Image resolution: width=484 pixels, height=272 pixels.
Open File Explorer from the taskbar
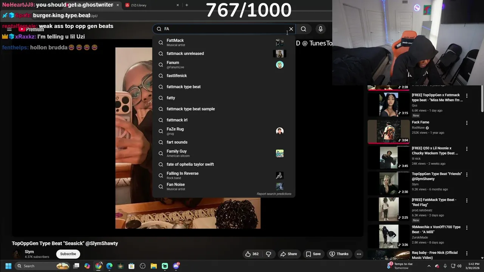pos(154,266)
